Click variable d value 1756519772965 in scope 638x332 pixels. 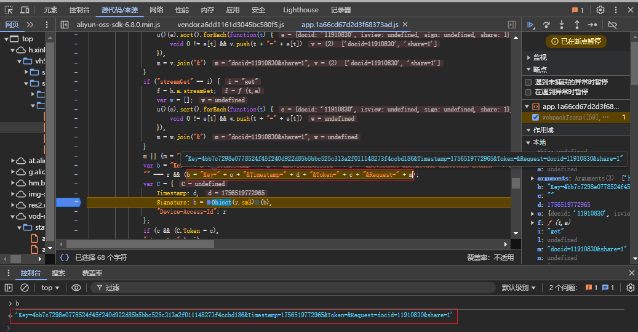pyautogui.click(x=568, y=204)
